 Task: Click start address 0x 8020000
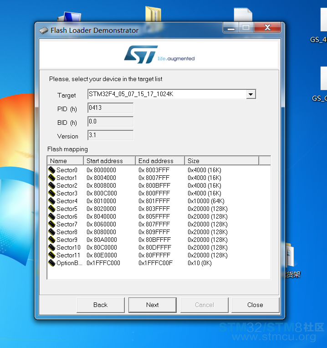click(102, 209)
